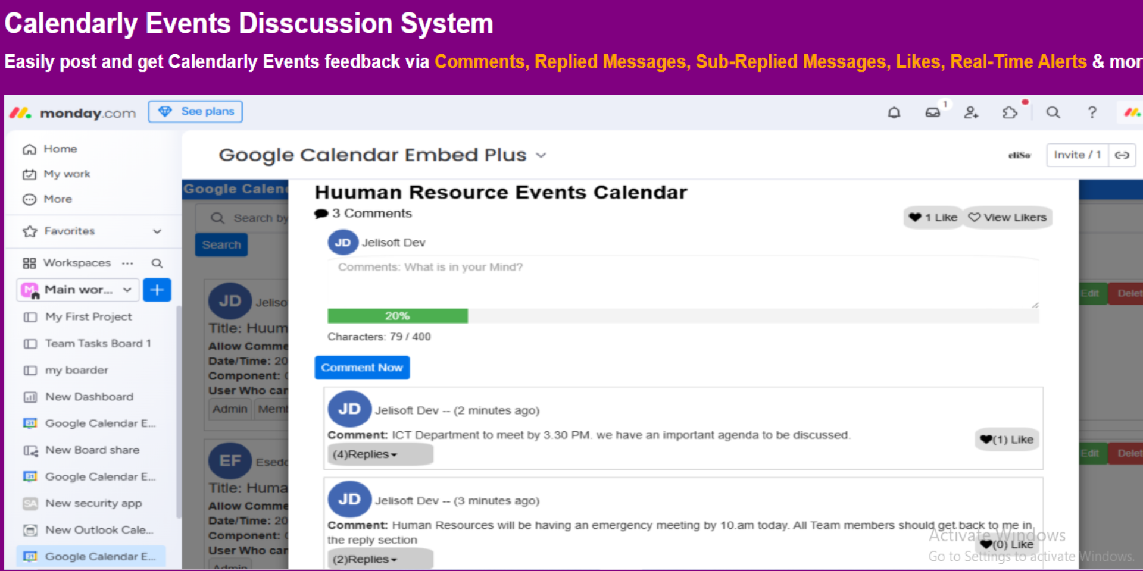The height and width of the screenshot is (571, 1143).
Task: Click the EF avatar in the background events list
Action: 230,461
